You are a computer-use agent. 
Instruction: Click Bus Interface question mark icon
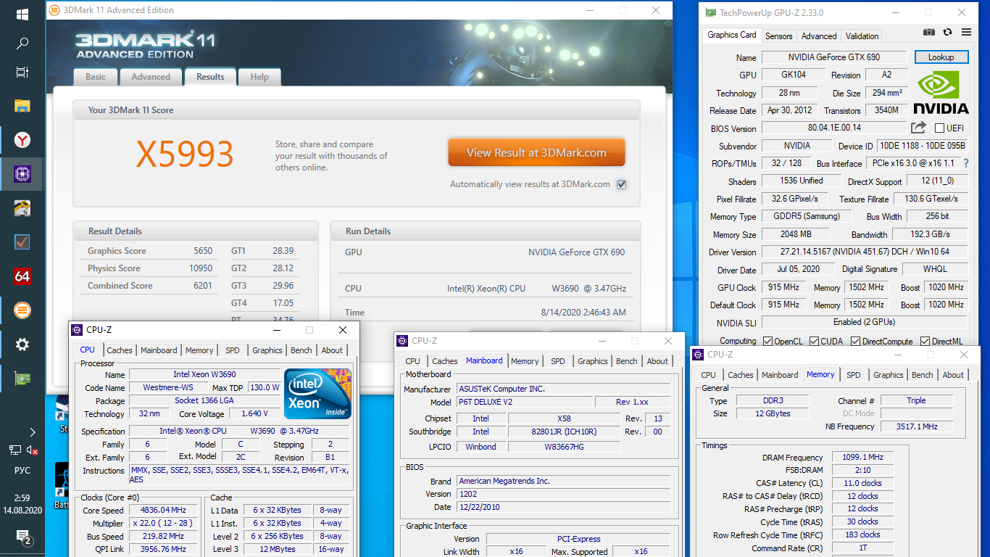point(965,163)
